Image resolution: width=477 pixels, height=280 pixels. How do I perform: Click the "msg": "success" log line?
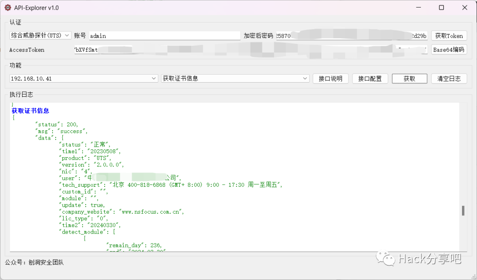pos(61,131)
